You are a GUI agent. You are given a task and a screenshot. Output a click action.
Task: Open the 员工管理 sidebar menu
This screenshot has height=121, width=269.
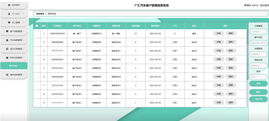coord(14,22)
